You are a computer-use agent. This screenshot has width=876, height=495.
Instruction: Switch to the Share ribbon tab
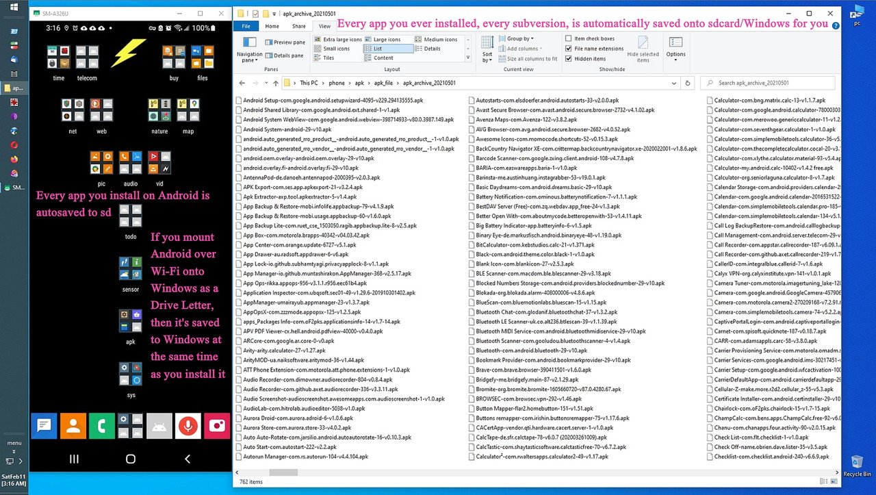(298, 26)
